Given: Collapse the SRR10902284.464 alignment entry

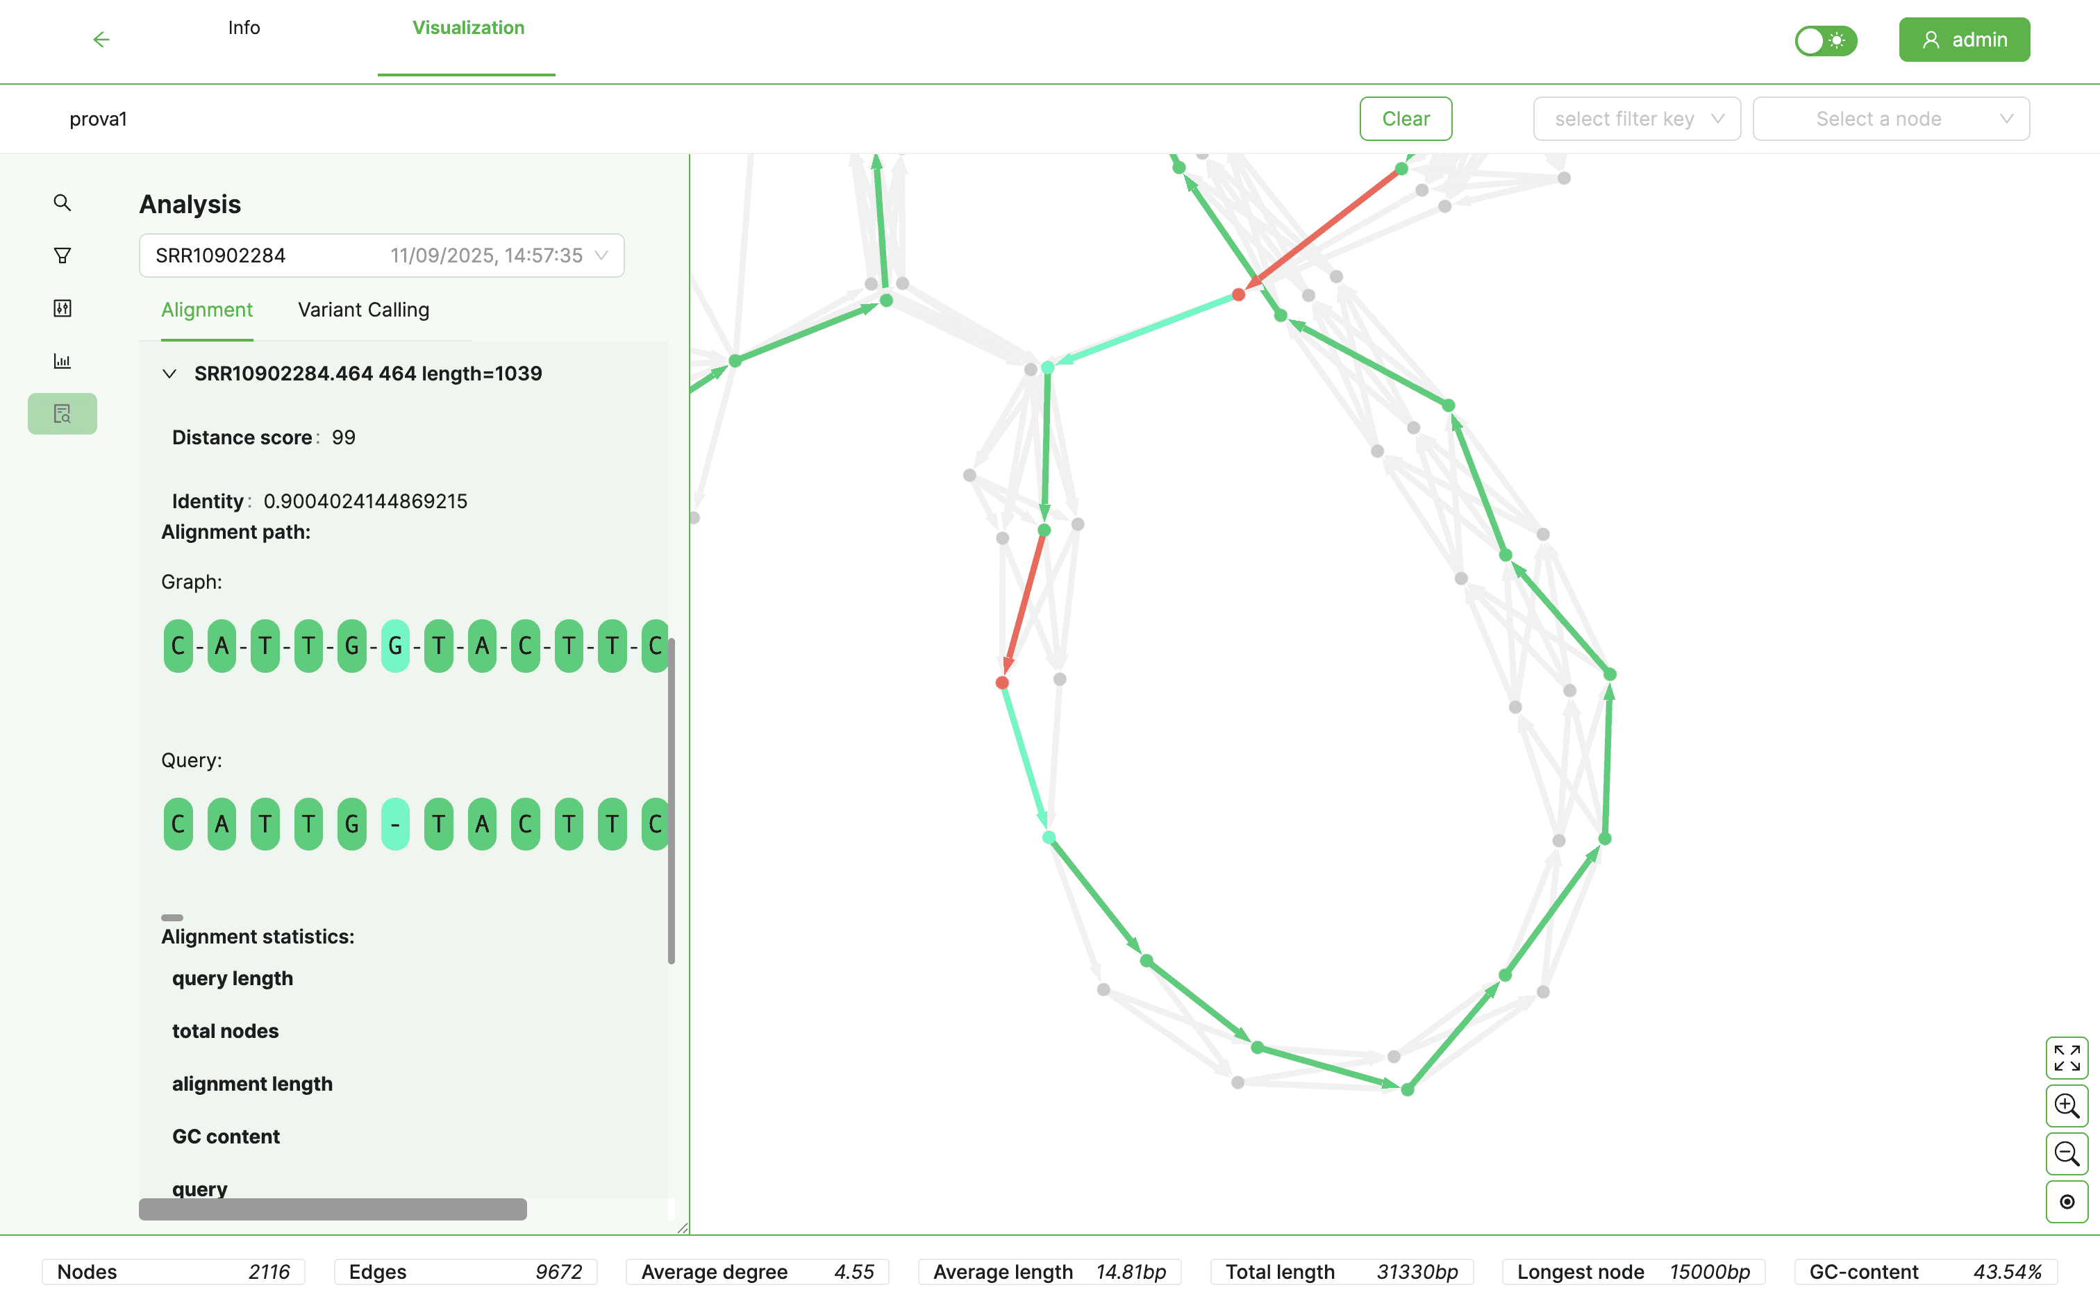Looking at the screenshot, I should 169,374.
